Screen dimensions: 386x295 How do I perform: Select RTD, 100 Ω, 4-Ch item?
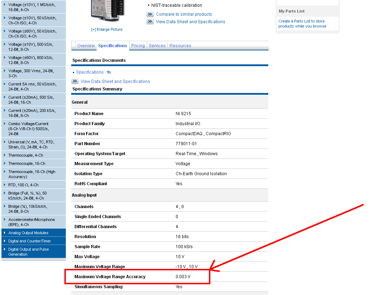tap(34, 185)
